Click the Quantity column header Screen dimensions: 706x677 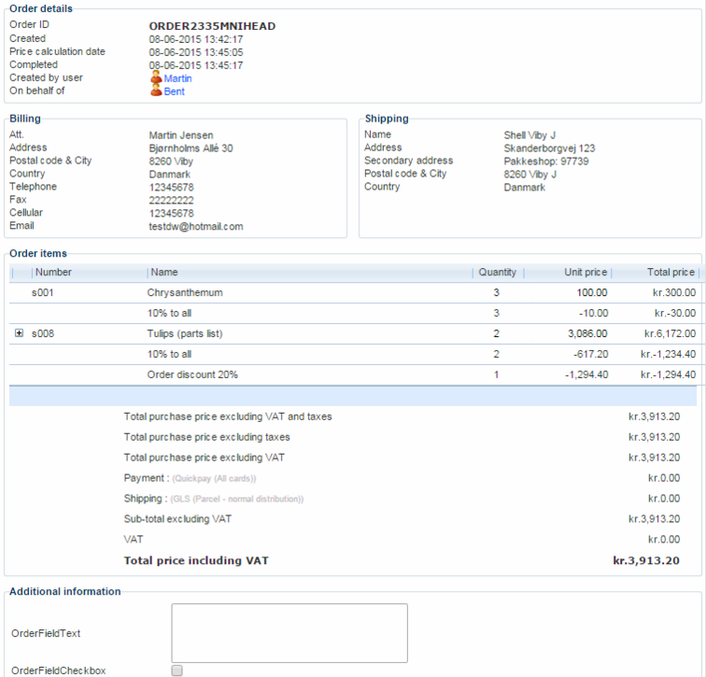tap(497, 273)
